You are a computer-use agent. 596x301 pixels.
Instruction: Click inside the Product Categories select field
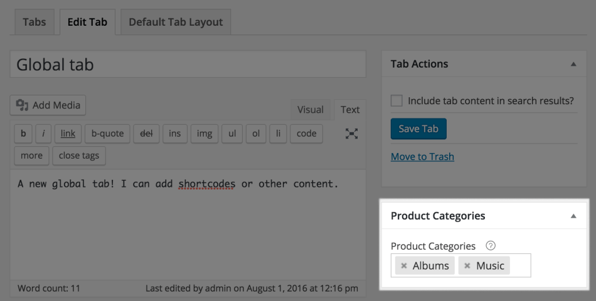pos(520,266)
